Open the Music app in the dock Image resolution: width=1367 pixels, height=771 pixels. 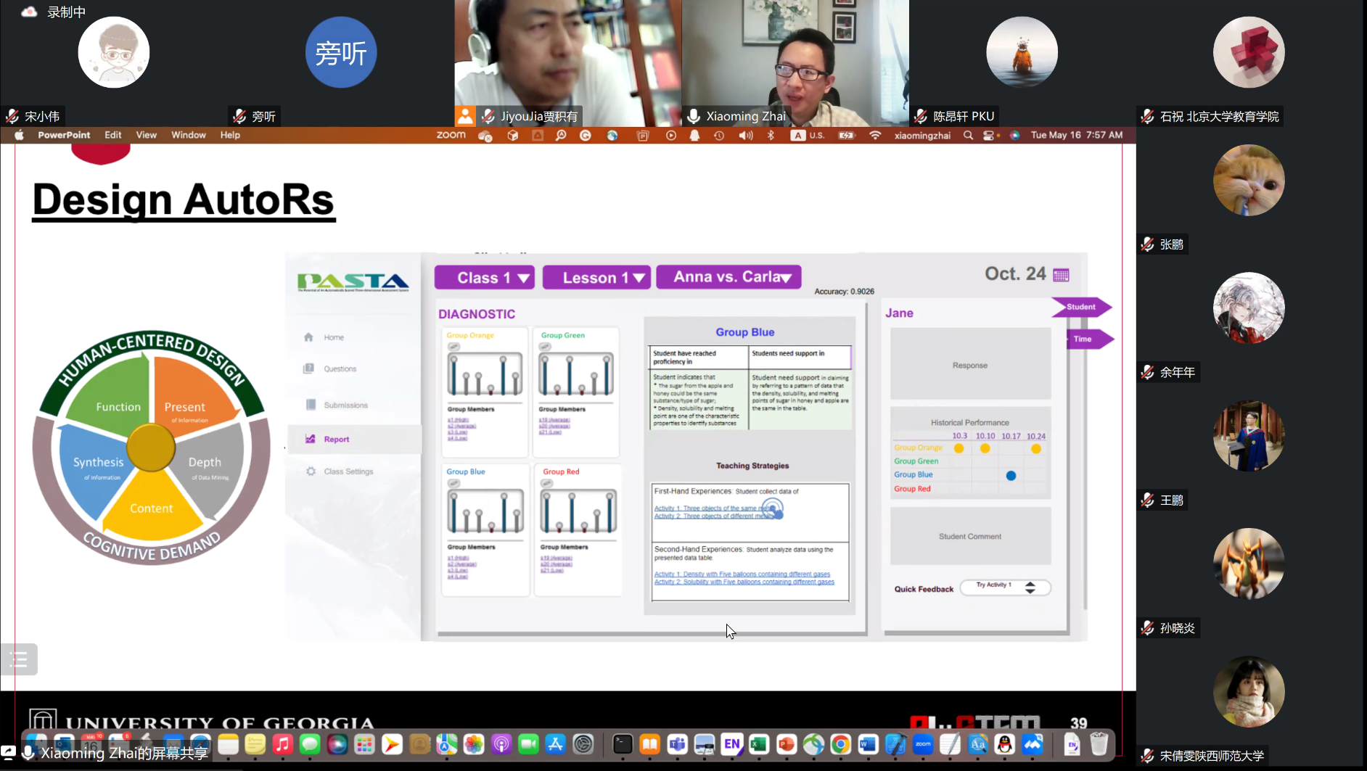(x=282, y=744)
